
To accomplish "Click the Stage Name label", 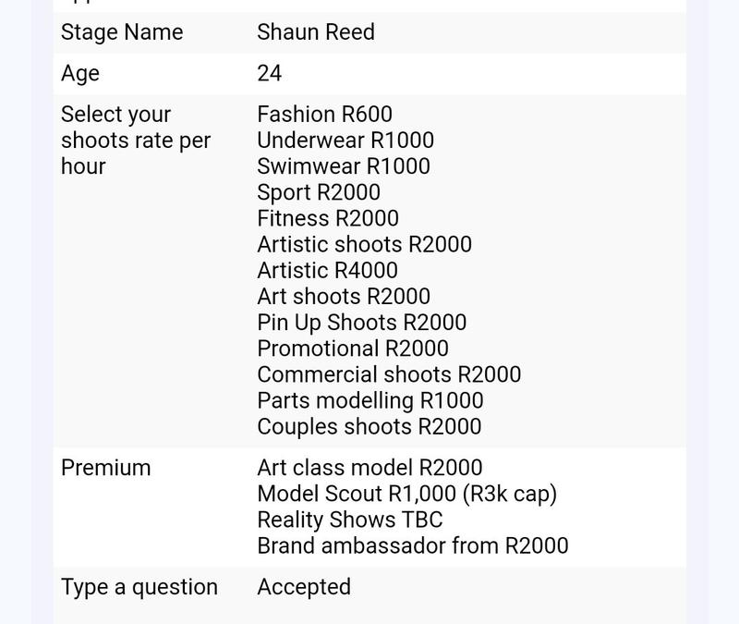I will tap(122, 32).
